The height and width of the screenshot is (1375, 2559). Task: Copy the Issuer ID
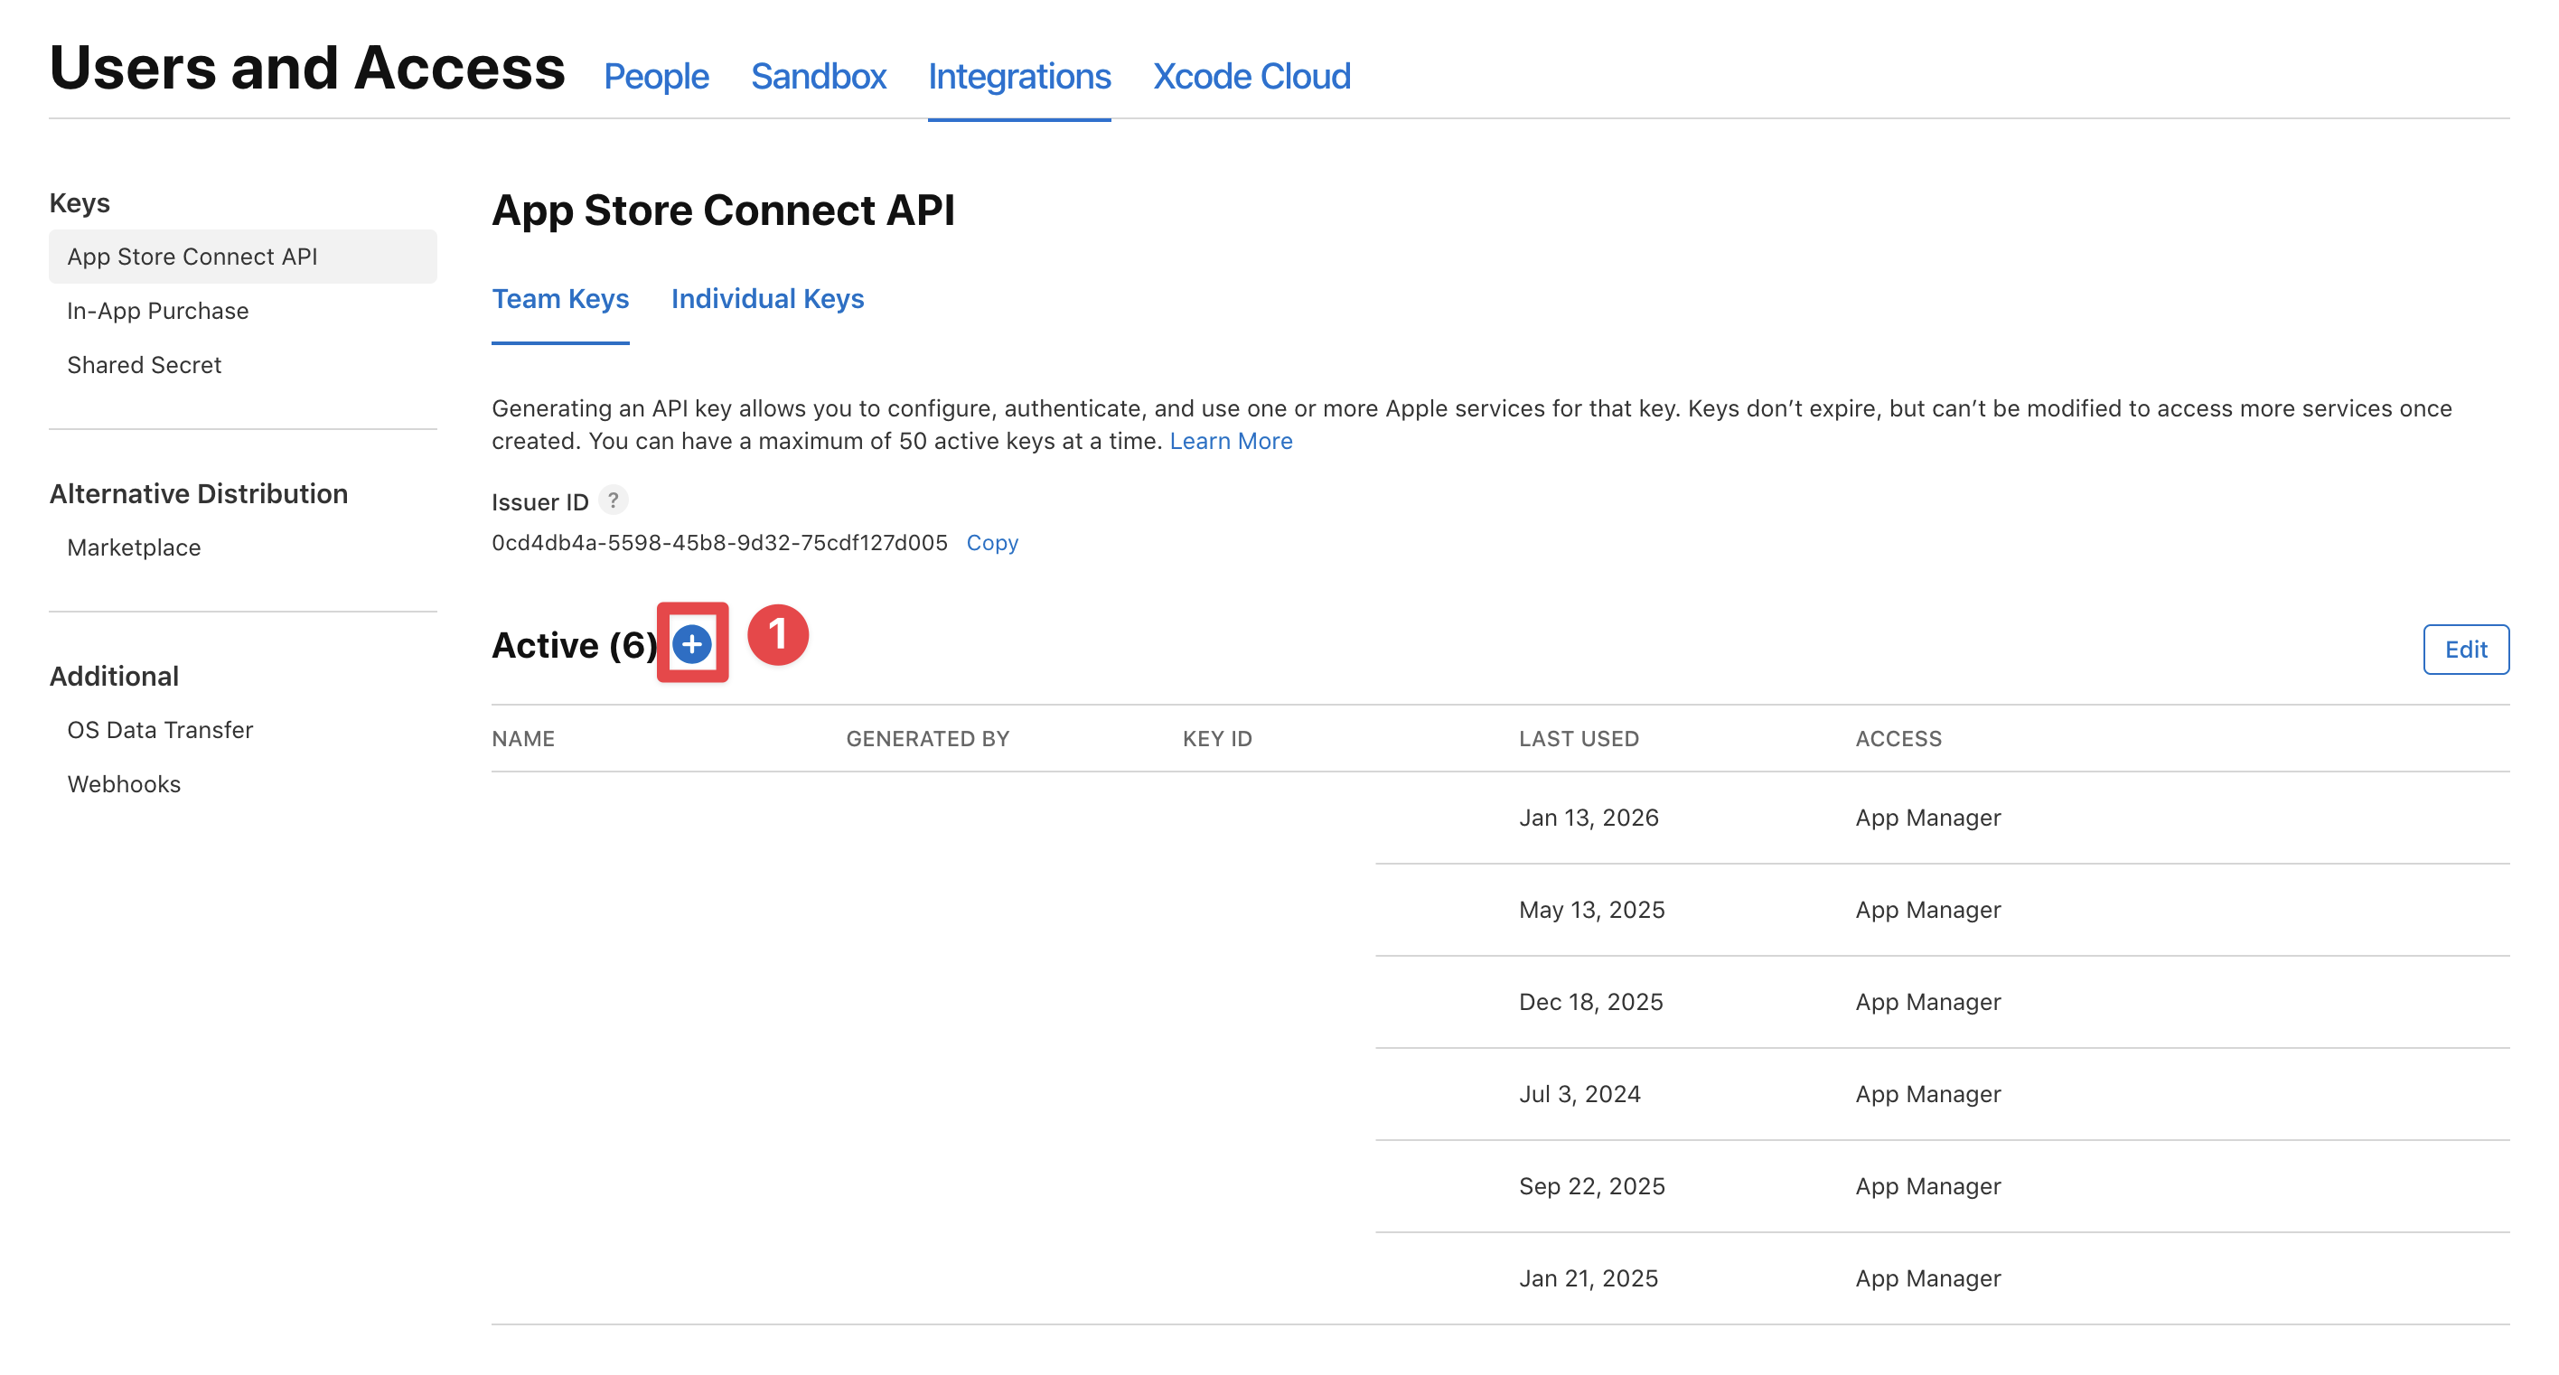(991, 542)
